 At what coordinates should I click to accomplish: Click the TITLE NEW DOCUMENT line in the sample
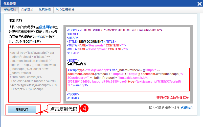[x=92, y=41]
